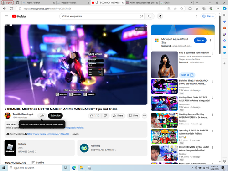Open the #roblox hashtag
Viewport: 228px width, 171px height.
(x=80, y=128)
